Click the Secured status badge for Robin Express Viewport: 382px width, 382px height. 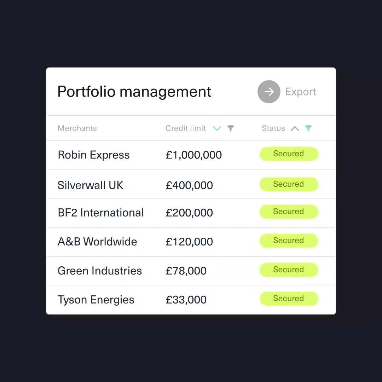(x=288, y=154)
